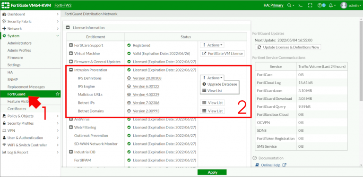Open the notifications bell icon

(x=331, y=5)
